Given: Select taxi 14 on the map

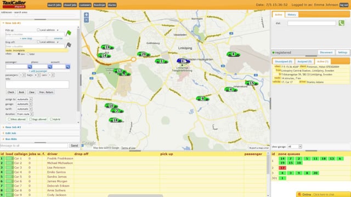Looking at the screenshot, I should pyautogui.click(x=104, y=55).
